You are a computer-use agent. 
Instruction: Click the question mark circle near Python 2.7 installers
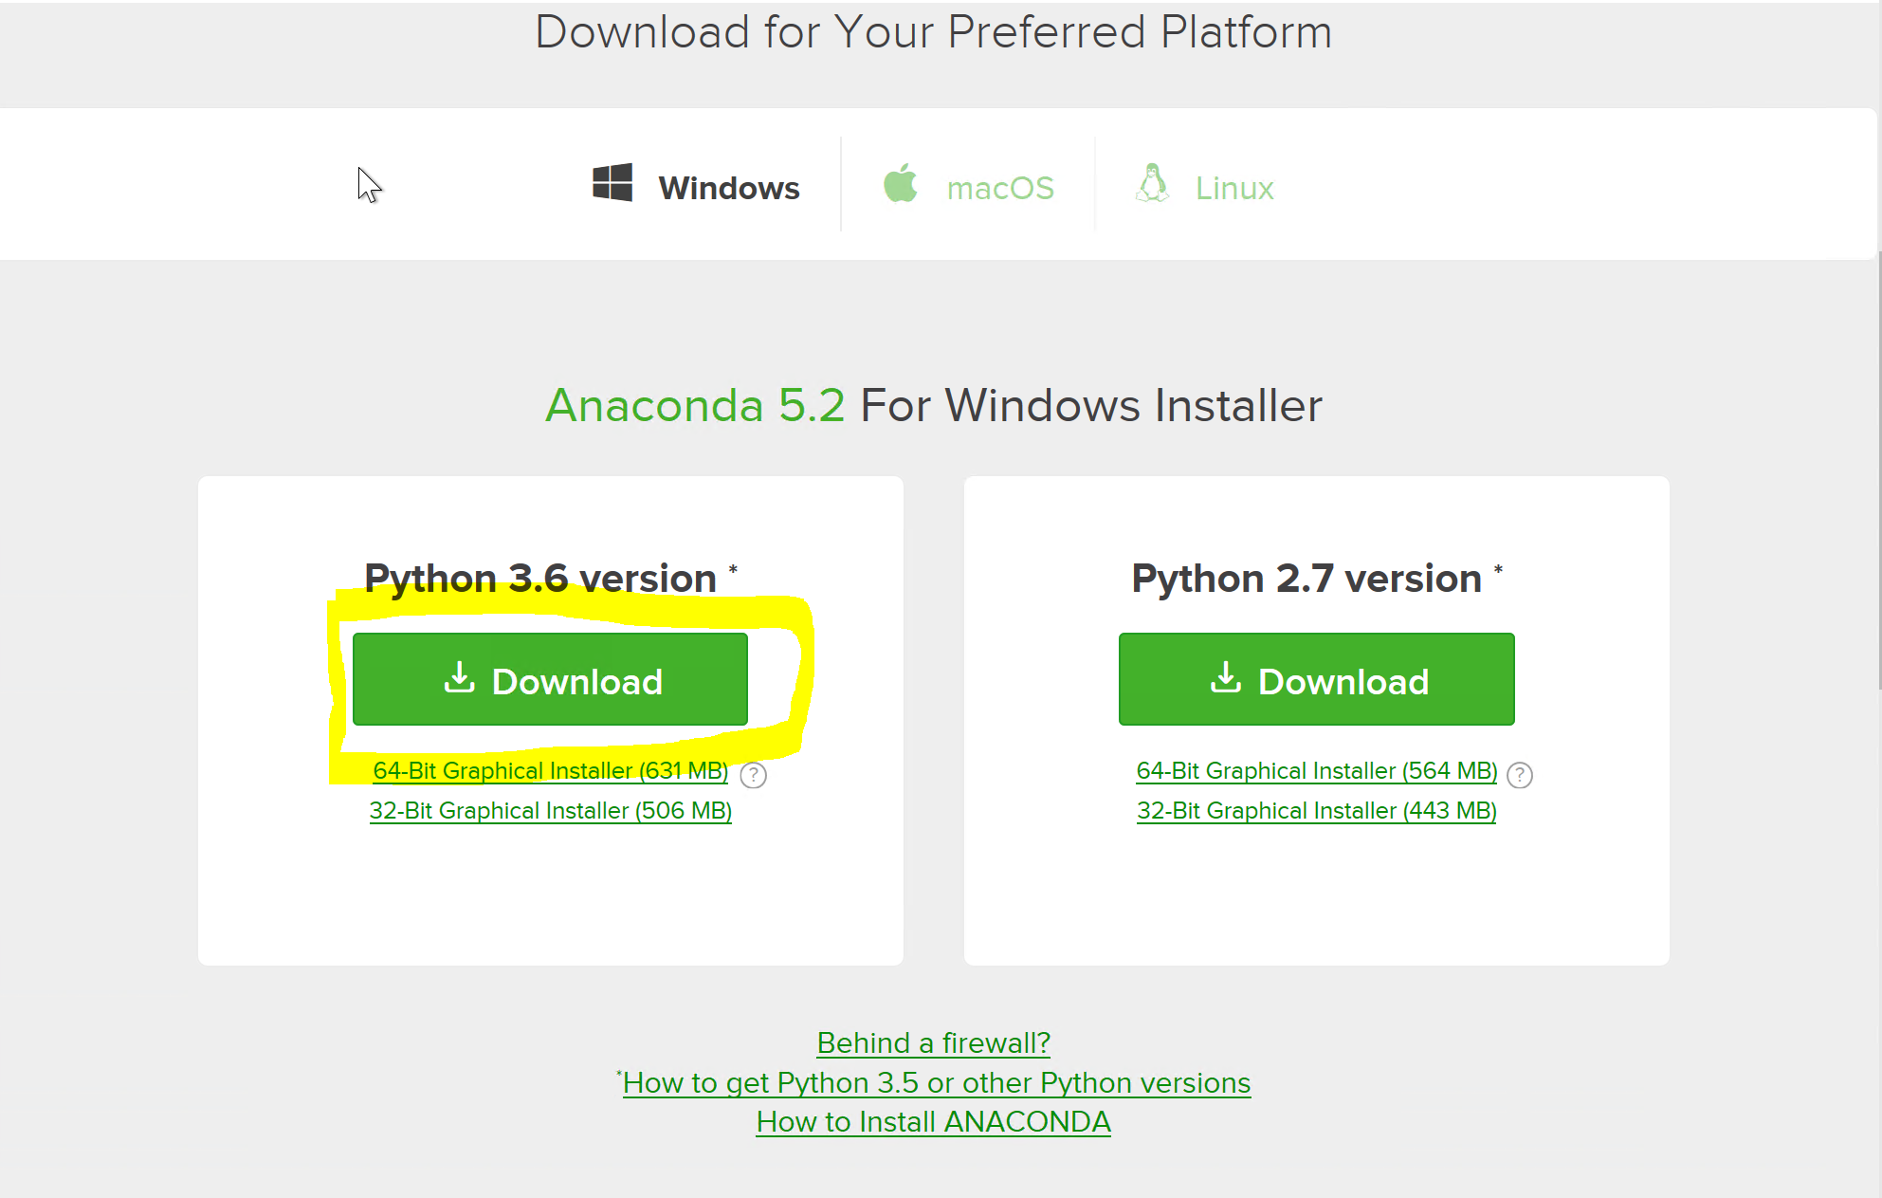click(x=1519, y=775)
